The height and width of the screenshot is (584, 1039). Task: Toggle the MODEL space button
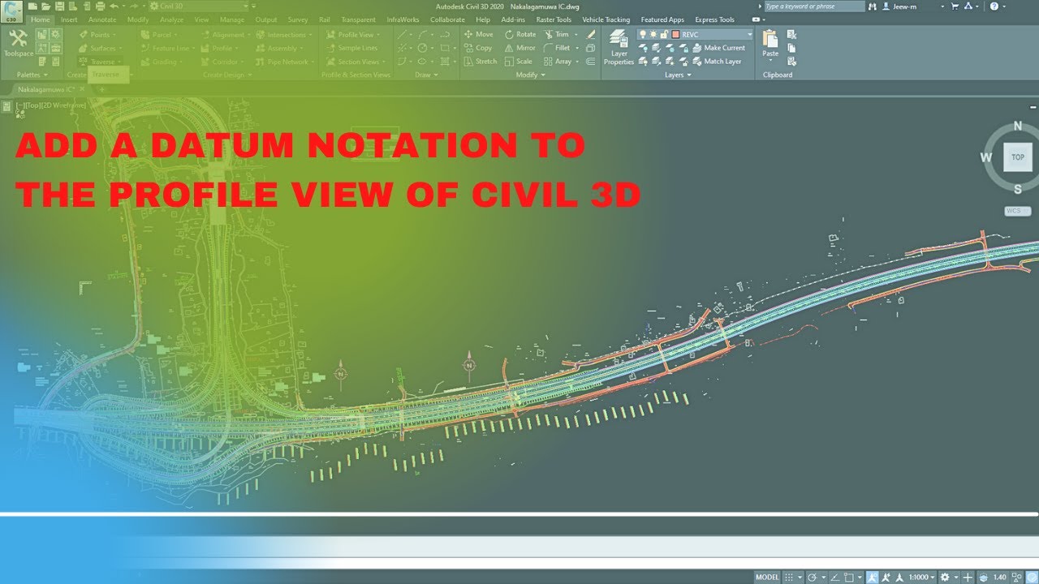pos(767,577)
